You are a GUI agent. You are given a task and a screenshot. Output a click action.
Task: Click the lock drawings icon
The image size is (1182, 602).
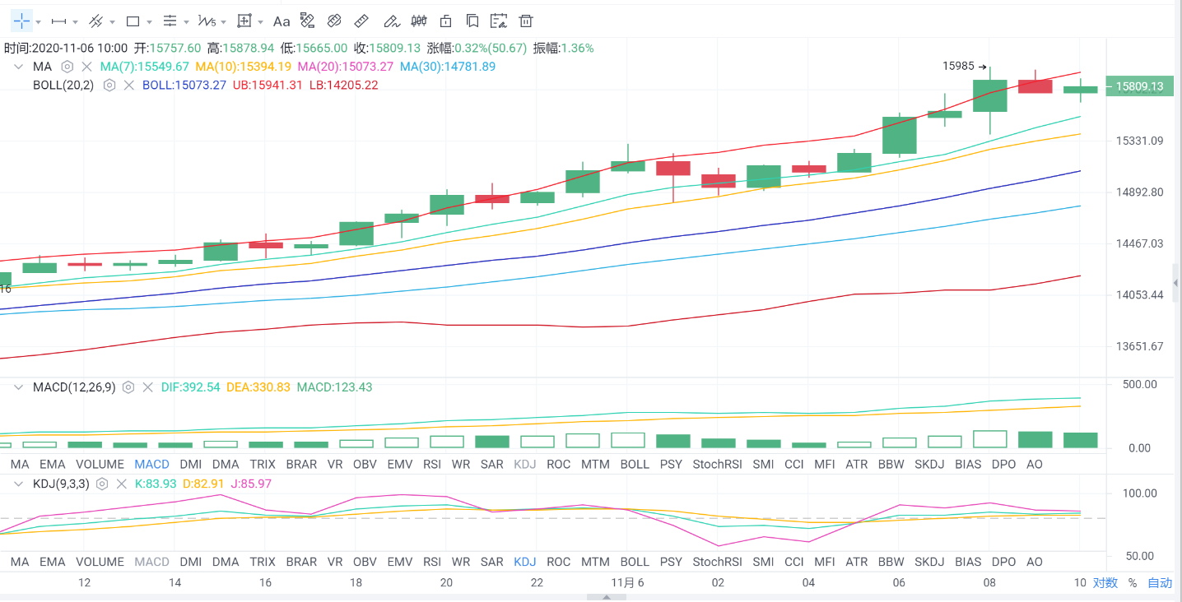click(x=446, y=21)
